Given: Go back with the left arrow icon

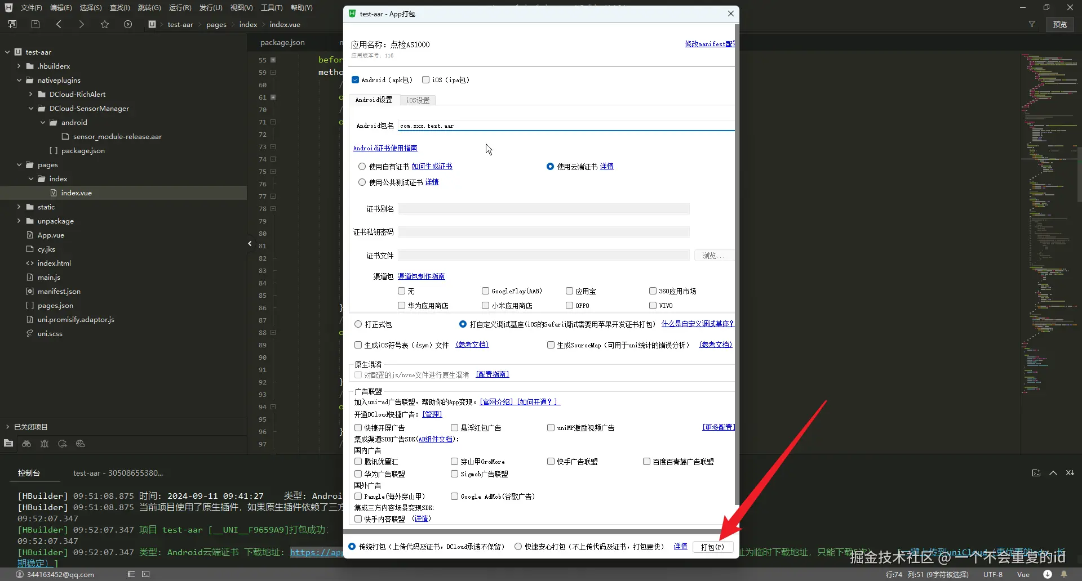Looking at the screenshot, I should pos(59,24).
